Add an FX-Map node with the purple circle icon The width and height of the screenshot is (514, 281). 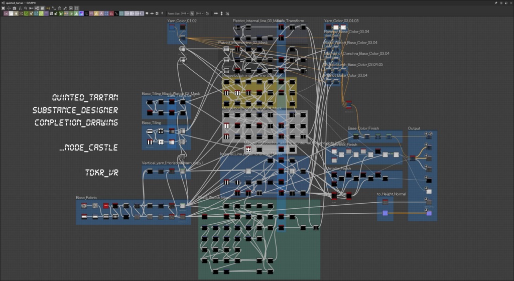(46, 14)
